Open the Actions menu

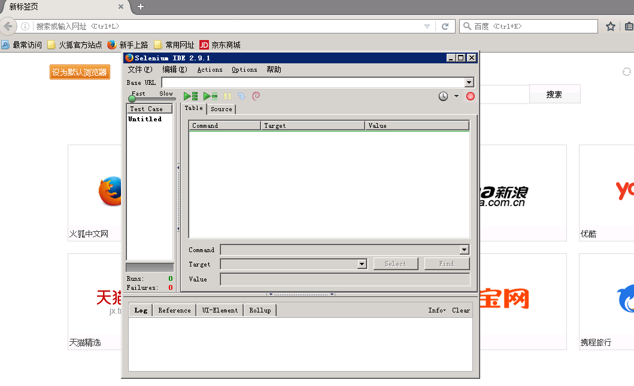210,69
